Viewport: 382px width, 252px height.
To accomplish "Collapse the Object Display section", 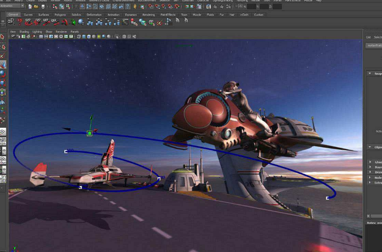I will point(370,147).
